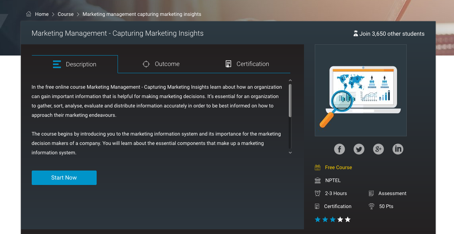Share course via Google Plus icon

[378, 149]
